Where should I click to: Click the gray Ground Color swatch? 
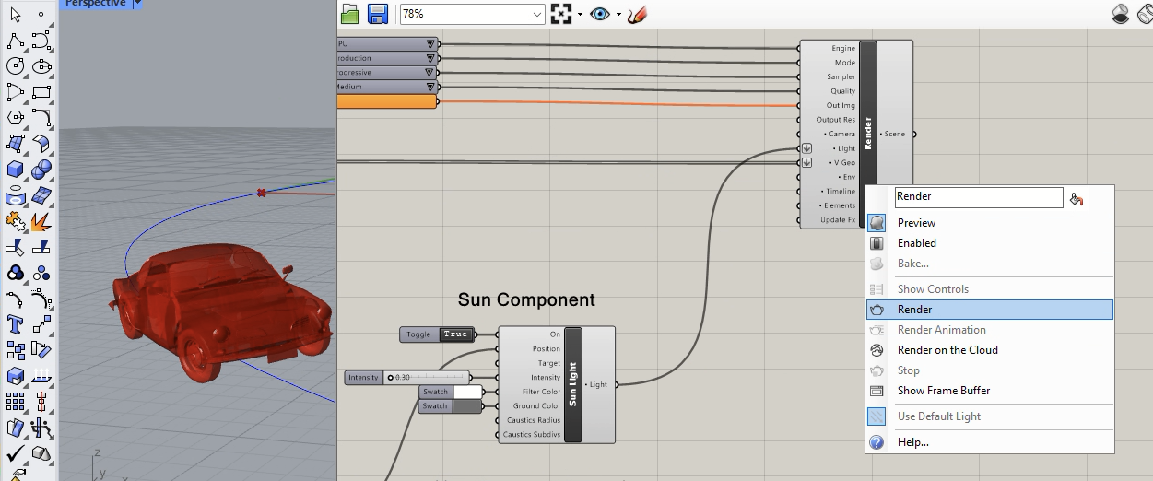coord(467,406)
